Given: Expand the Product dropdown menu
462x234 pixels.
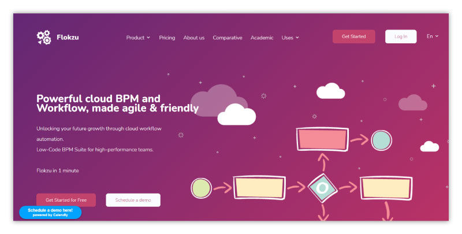Looking at the screenshot, I should coord(138,38).
